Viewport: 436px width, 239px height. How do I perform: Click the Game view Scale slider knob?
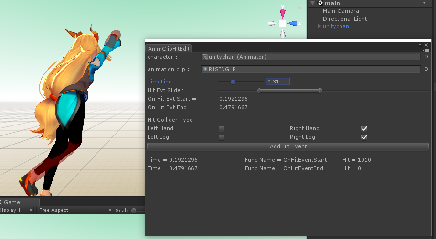click(x=134, y=211)
